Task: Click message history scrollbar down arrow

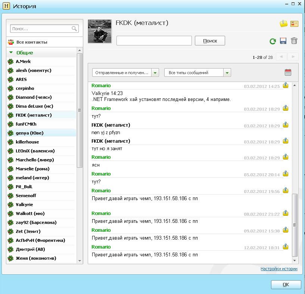Action: pyautogui.click(x=295, y=260)
